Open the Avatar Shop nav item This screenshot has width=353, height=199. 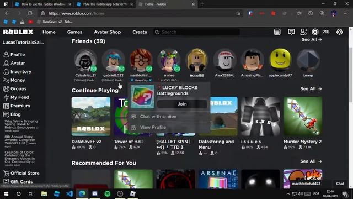[x=108, y=32]
